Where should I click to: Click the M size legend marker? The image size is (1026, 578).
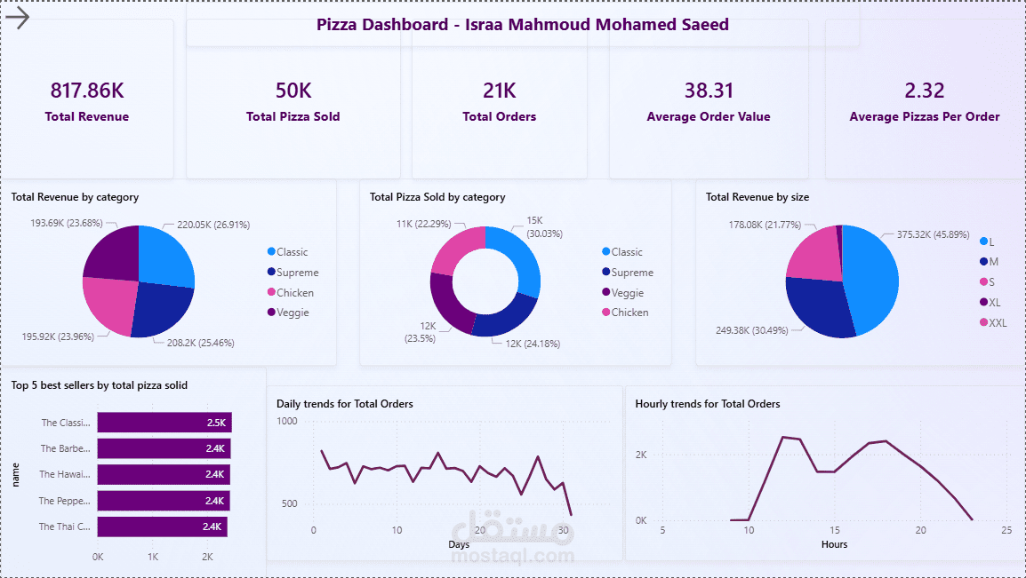click(x=983, y=261)
